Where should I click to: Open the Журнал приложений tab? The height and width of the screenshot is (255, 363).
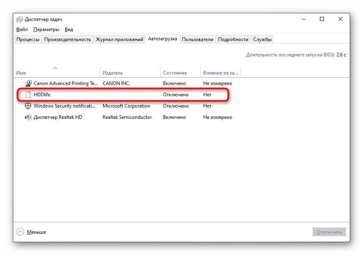(x=119, y=39)
